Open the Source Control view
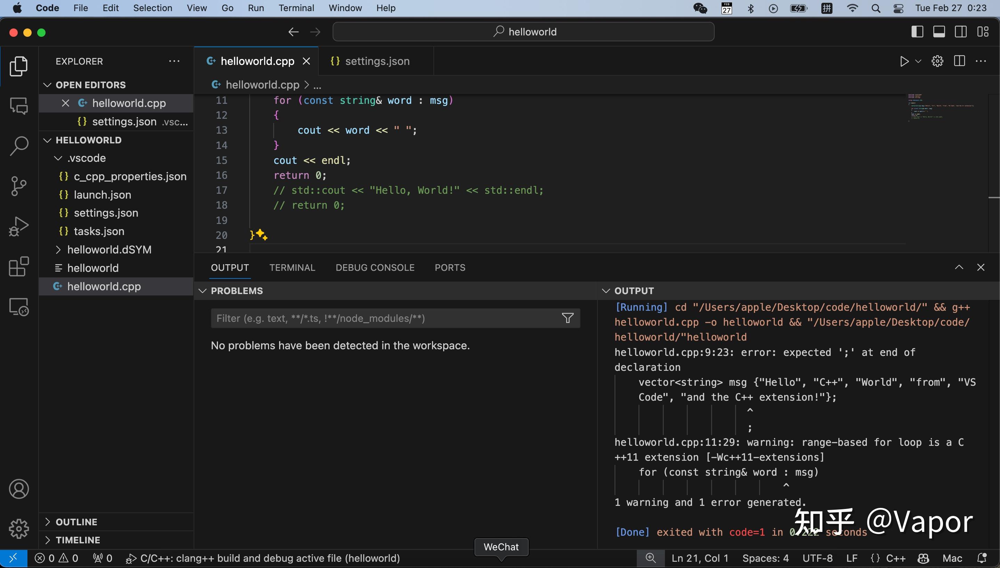 pos(18,186)
